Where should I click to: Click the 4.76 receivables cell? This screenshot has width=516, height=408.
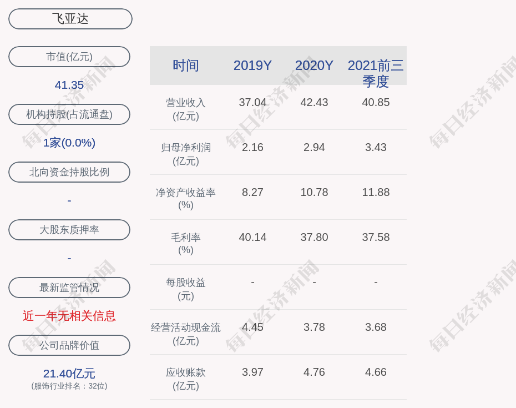click(x=314, y=372)
